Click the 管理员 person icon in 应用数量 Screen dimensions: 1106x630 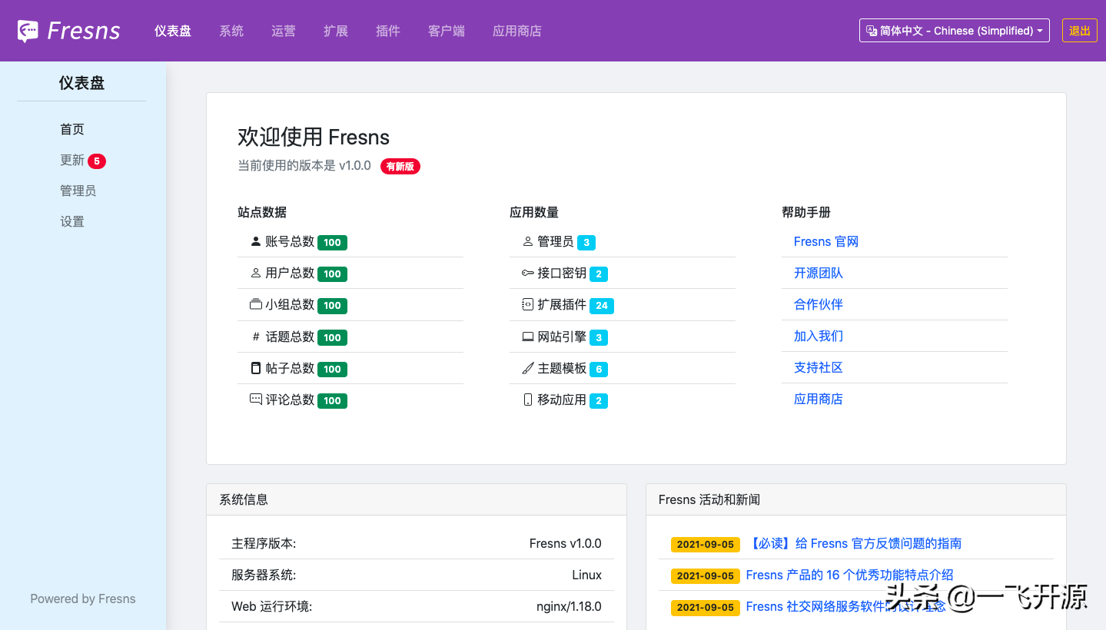pos(528,241)
